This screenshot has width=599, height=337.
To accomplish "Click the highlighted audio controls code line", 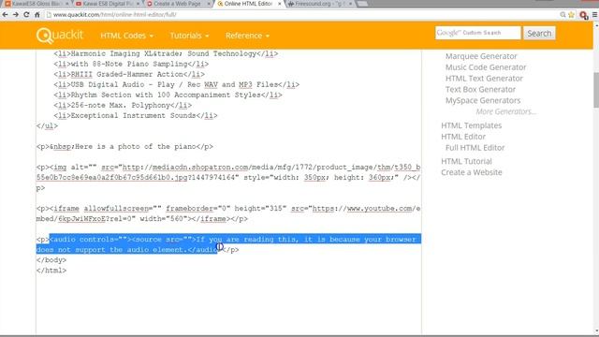I will (228, 244).
